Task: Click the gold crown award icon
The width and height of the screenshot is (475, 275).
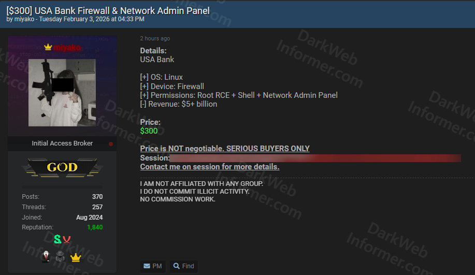Action: (76, 257)
